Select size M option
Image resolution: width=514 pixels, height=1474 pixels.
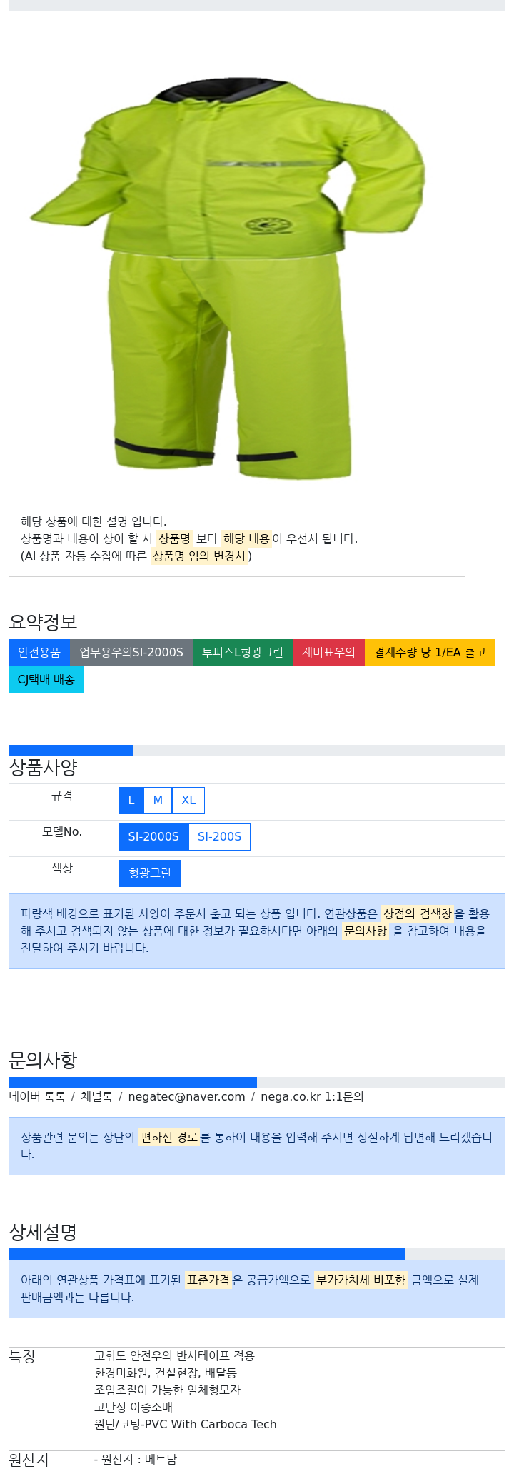tap(158, 801)
